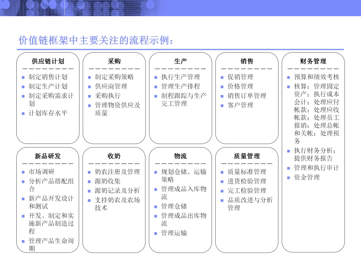
Task: Click the bullet 开发、制定和实施新产品制造过程
Action: pos(51,223)
